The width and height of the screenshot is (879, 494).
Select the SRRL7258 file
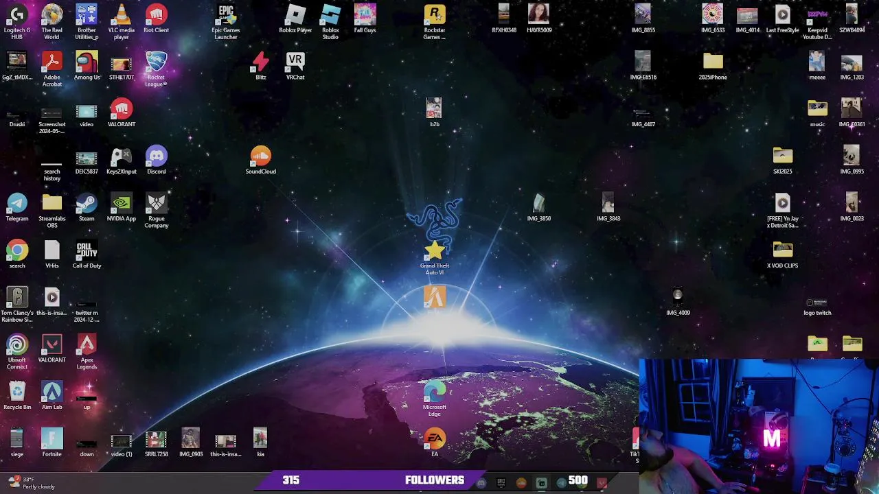coord(157,444)
